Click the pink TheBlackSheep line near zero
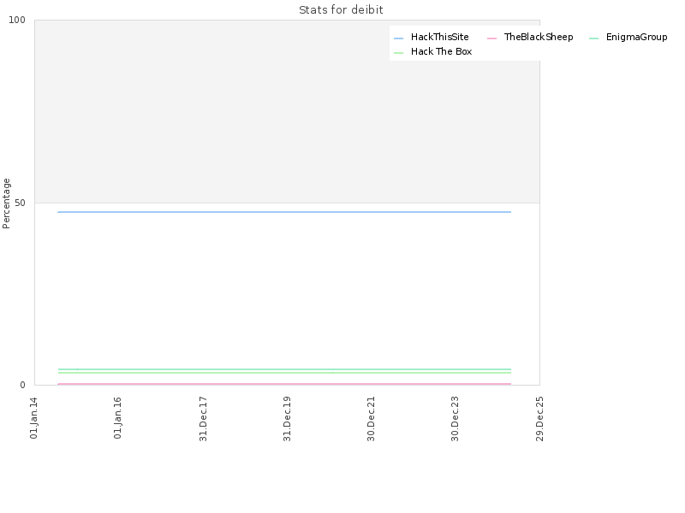 [x=284, y=384]
